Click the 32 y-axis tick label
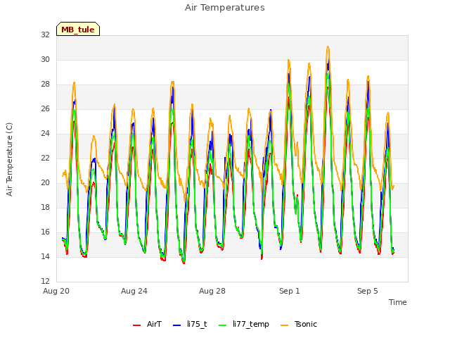This screenshot has height=338, width=450. (45, 35)
